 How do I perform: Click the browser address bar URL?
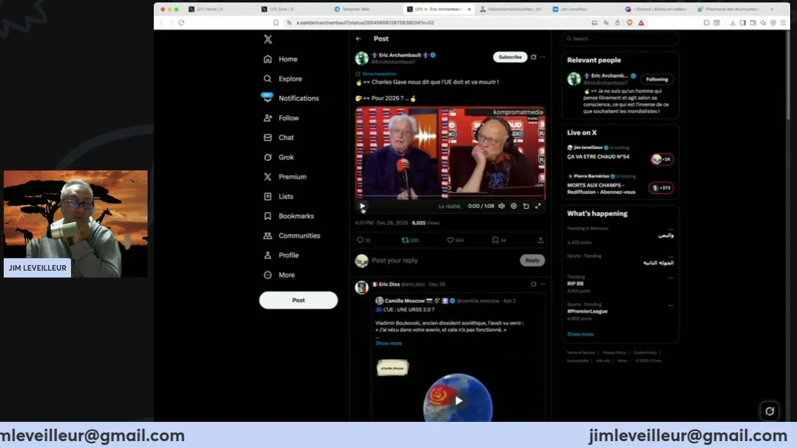point(365,22)
